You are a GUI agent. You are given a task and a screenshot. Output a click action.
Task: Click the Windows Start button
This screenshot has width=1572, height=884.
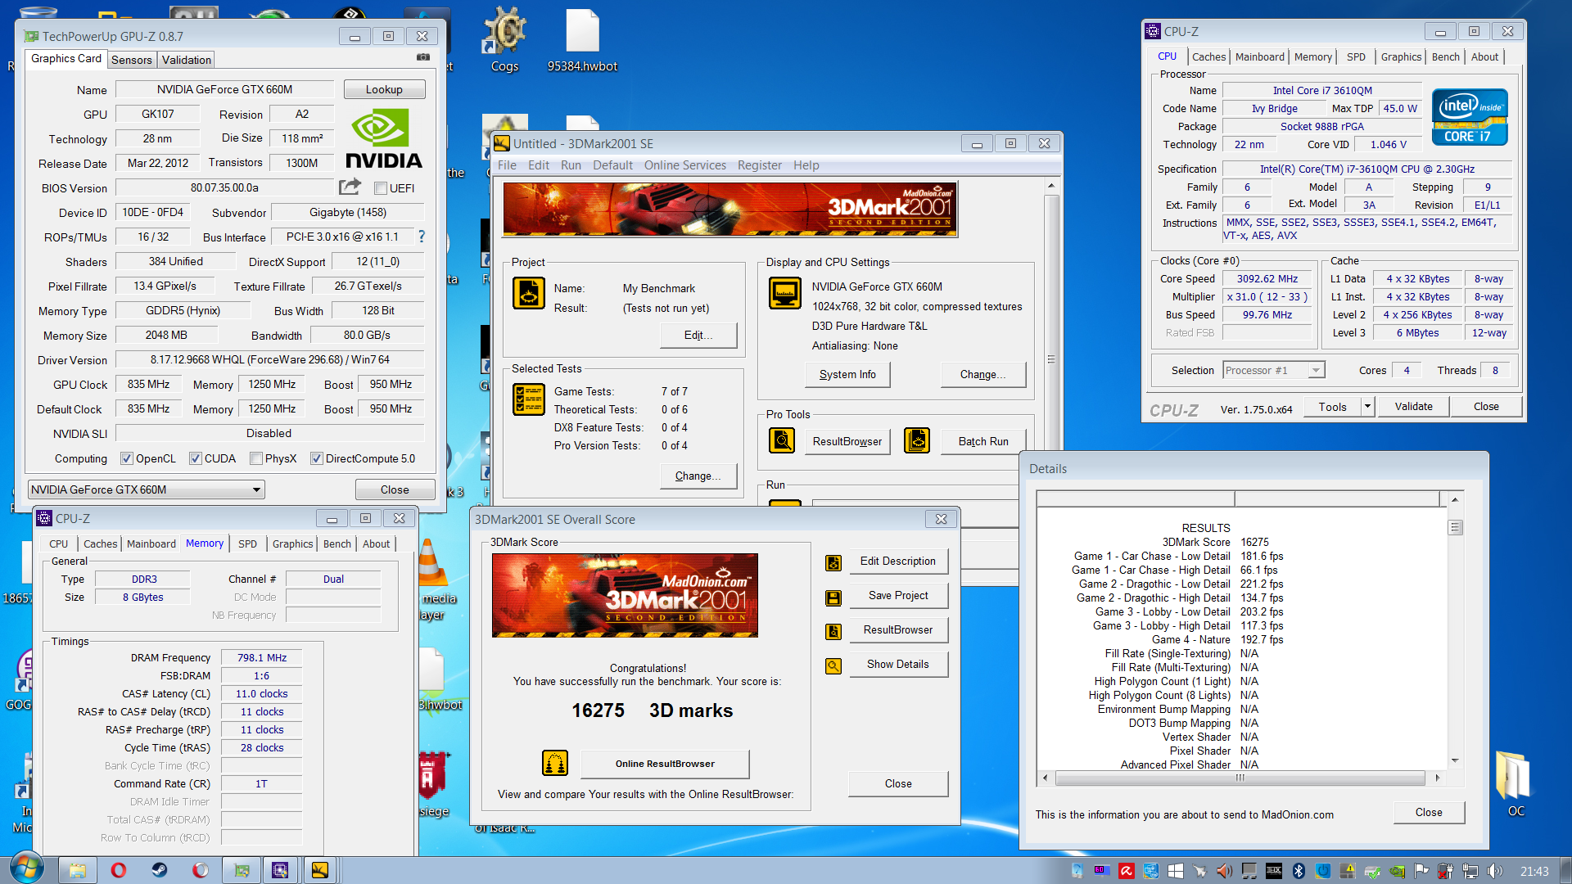click(26, 868)
